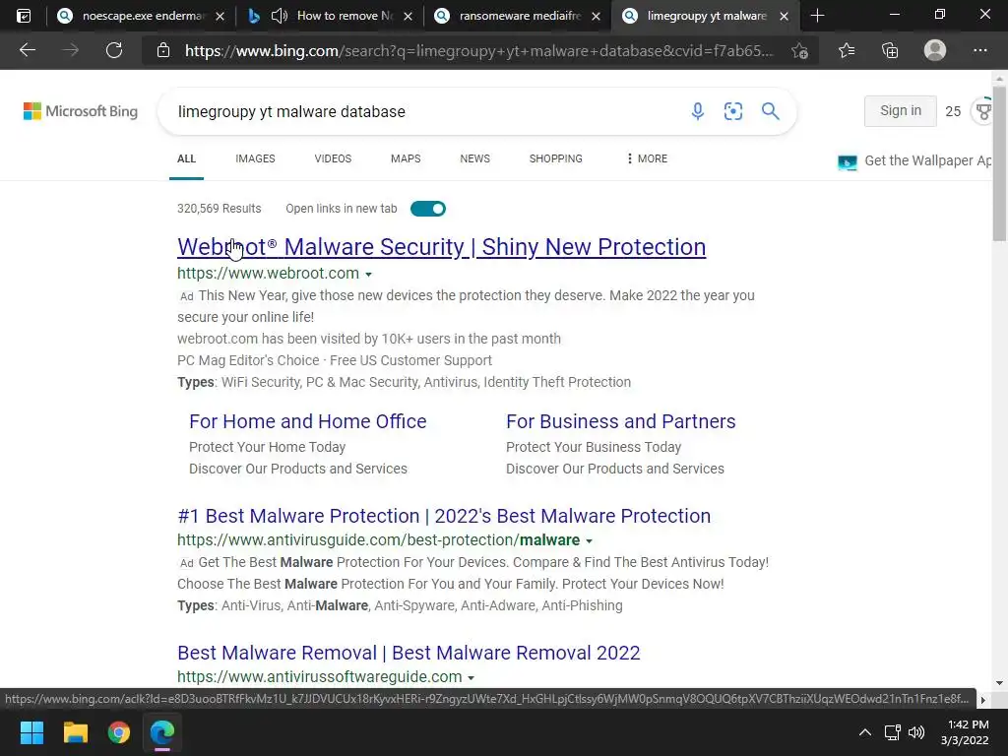This screenshot has width=1008, height=756.
Task: Select the ALL results tab
Action: (x=186, y=158)
